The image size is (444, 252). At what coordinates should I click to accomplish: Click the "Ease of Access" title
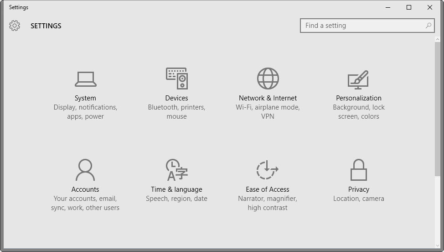pyautogui.click(x=268, y=189)
